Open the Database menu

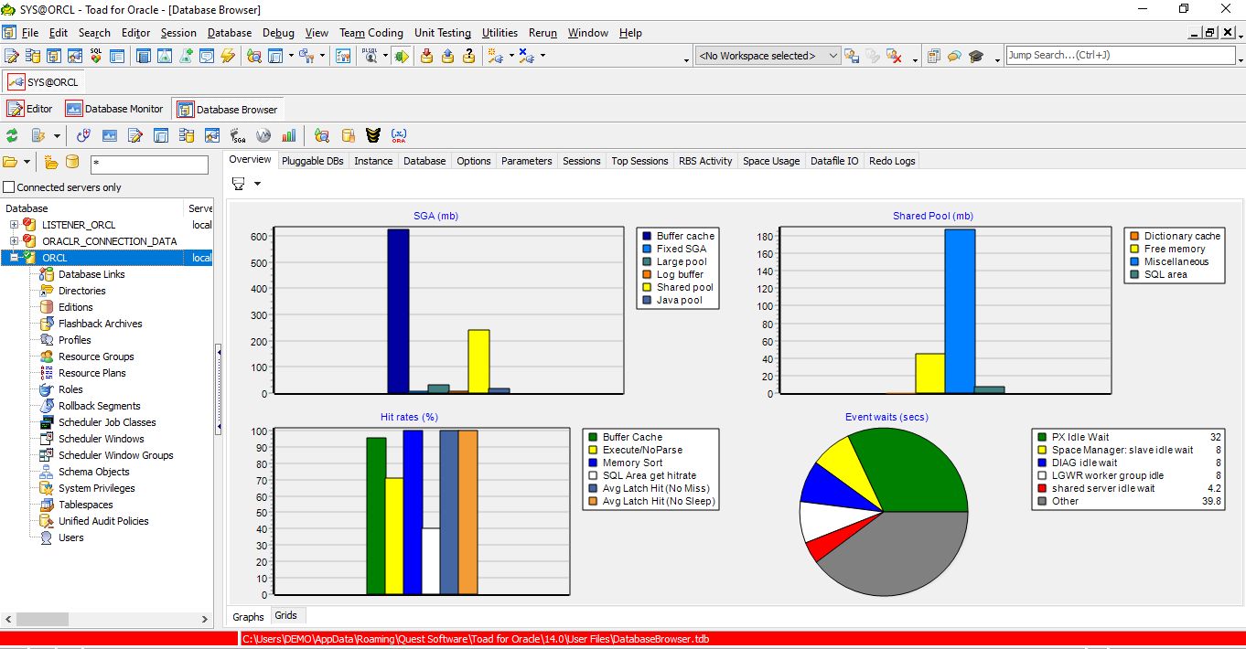pyautogui.click(x=230, y=32)
